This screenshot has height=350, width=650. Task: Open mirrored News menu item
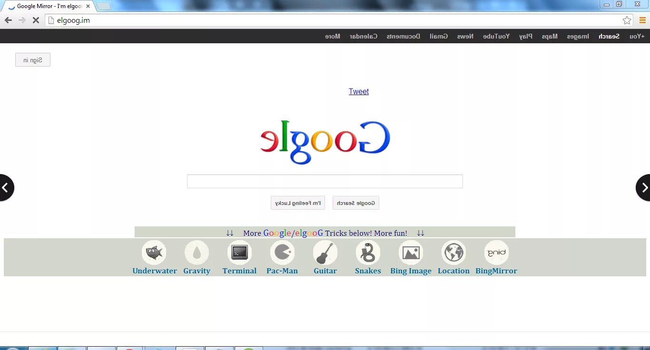[x=465, y=36]
